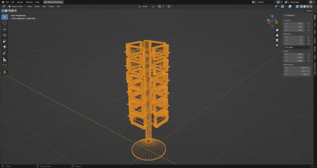Choose subtract selection mode icon

pos(9,11)
